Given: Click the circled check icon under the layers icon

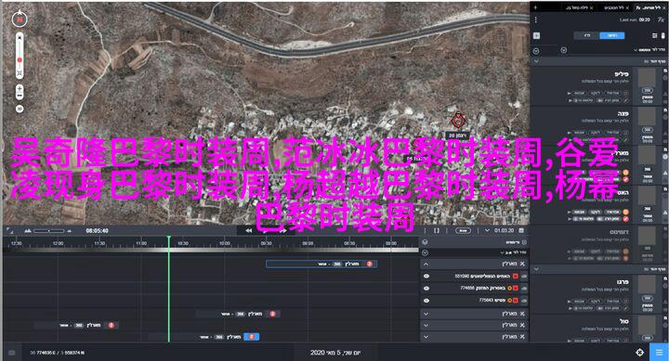Looking at the screenshot, I should click(x=425, y=252).
